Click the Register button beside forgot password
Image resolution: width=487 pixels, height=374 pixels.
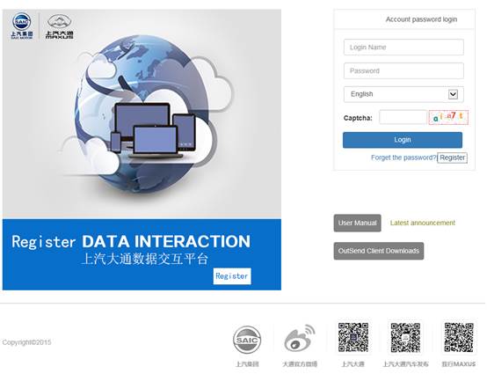click(452, 158)
